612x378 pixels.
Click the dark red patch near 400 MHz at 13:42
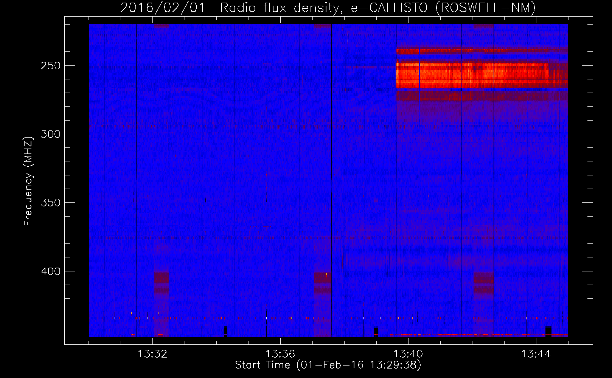[483, 283]
